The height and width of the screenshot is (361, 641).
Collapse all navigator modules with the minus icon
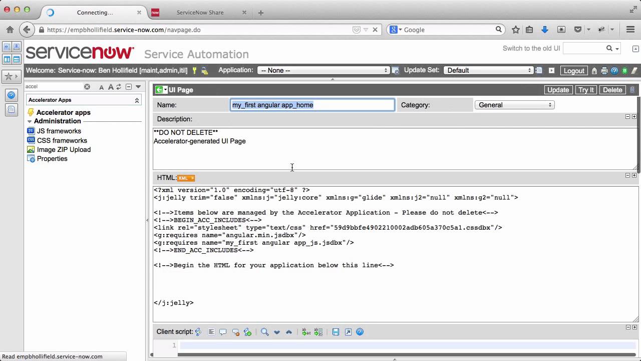point(128,87)
